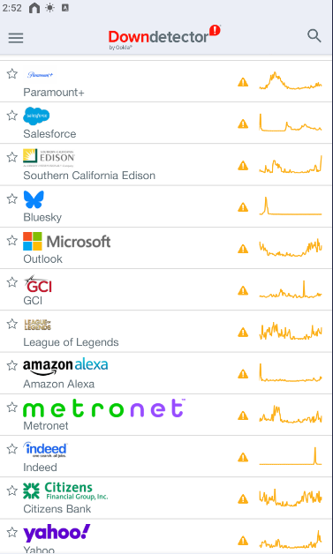Click the warning icon for Indeed
The width and height of the screenshot is (333, 554).
243,457
